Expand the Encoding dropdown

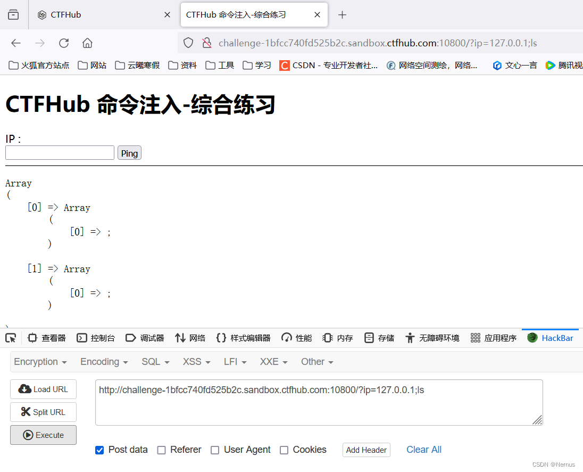point(104,362)
